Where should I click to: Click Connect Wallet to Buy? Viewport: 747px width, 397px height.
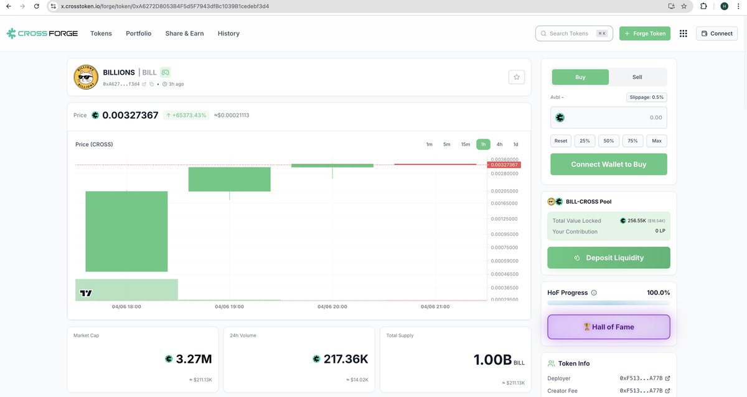click(609, 164)
